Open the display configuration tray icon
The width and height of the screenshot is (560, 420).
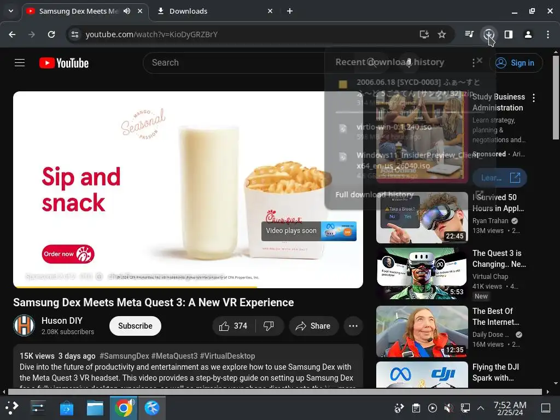pos(465,408)
